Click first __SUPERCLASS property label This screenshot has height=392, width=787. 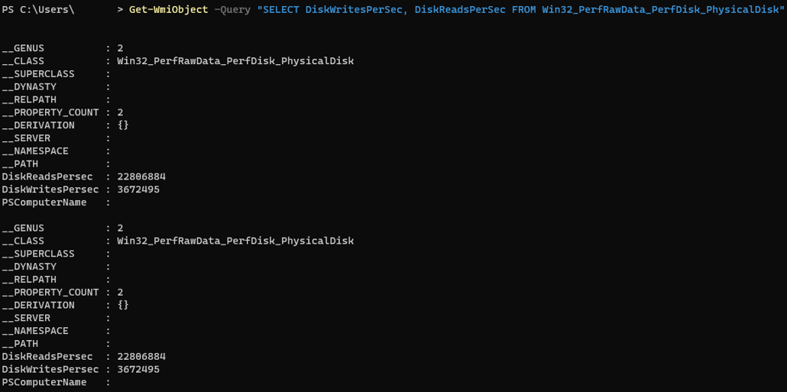coord(38,74)
